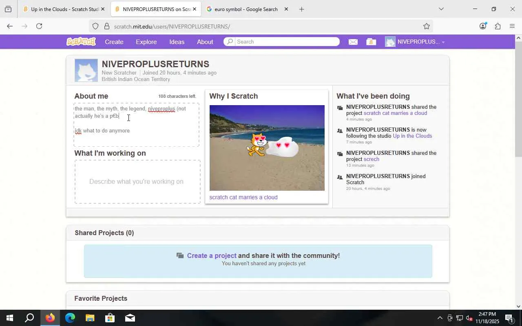Open the screch project link
This screenshot has height=326, width=522.
(x=371, y=159)
